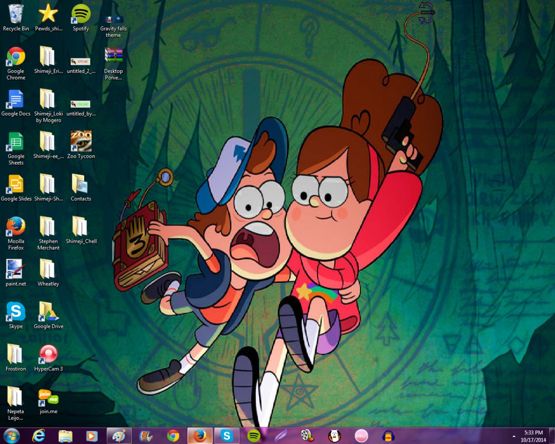Open Internet Explorer from the taskbar
The width and height of the screenshot is (555, 444).
pyautogui.click(x=39, y=436)
